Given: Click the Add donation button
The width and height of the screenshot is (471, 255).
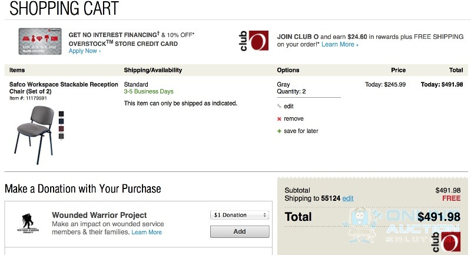Looking at the screenshot, I should [x=240, y=231].
